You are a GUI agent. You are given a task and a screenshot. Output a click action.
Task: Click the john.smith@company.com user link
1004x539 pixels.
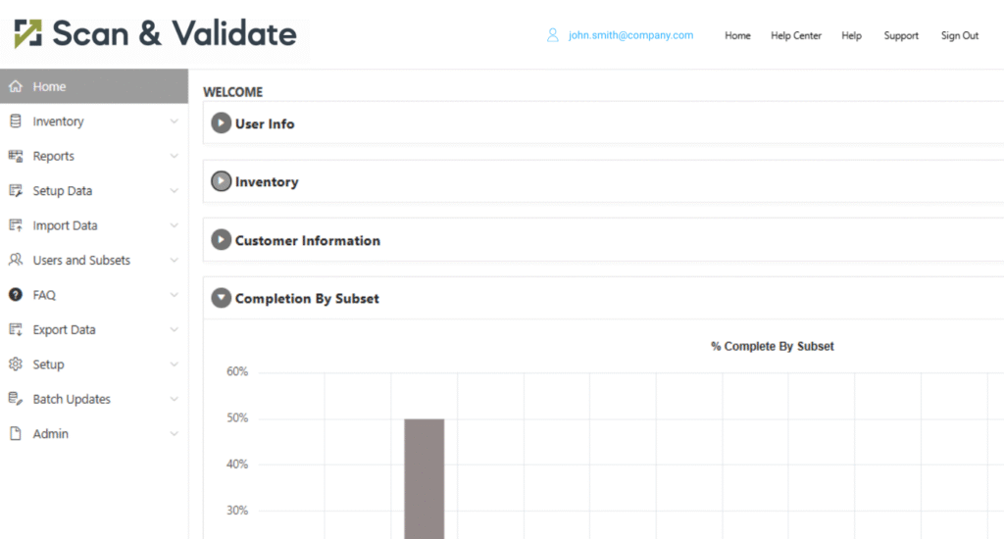point(630,35)
